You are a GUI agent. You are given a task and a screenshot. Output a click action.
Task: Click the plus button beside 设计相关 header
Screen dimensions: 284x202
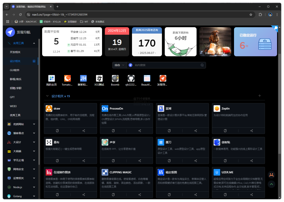260,96
